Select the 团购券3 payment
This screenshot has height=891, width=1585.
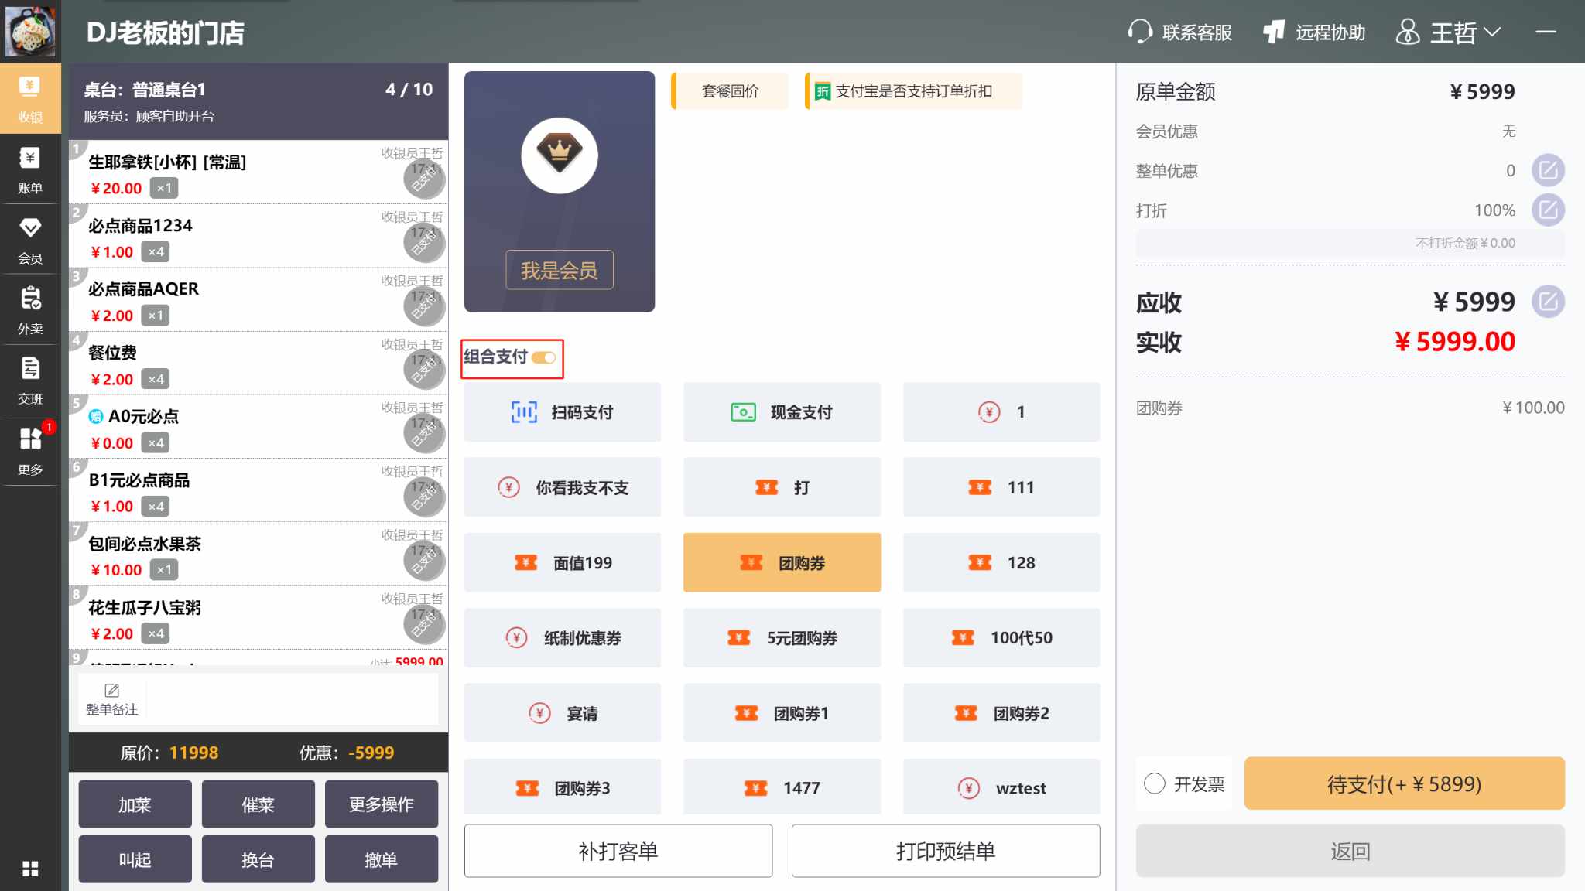(x=563, y=787)
